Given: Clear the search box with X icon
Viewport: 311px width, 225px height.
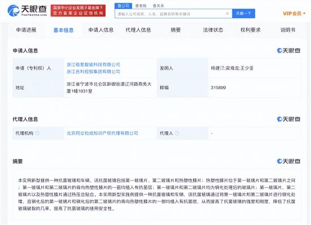Looking at the screenshot, I should click(x=227, y=14).
